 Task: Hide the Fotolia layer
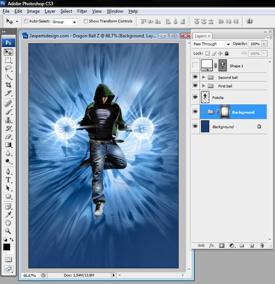click(x=195, y=97)
